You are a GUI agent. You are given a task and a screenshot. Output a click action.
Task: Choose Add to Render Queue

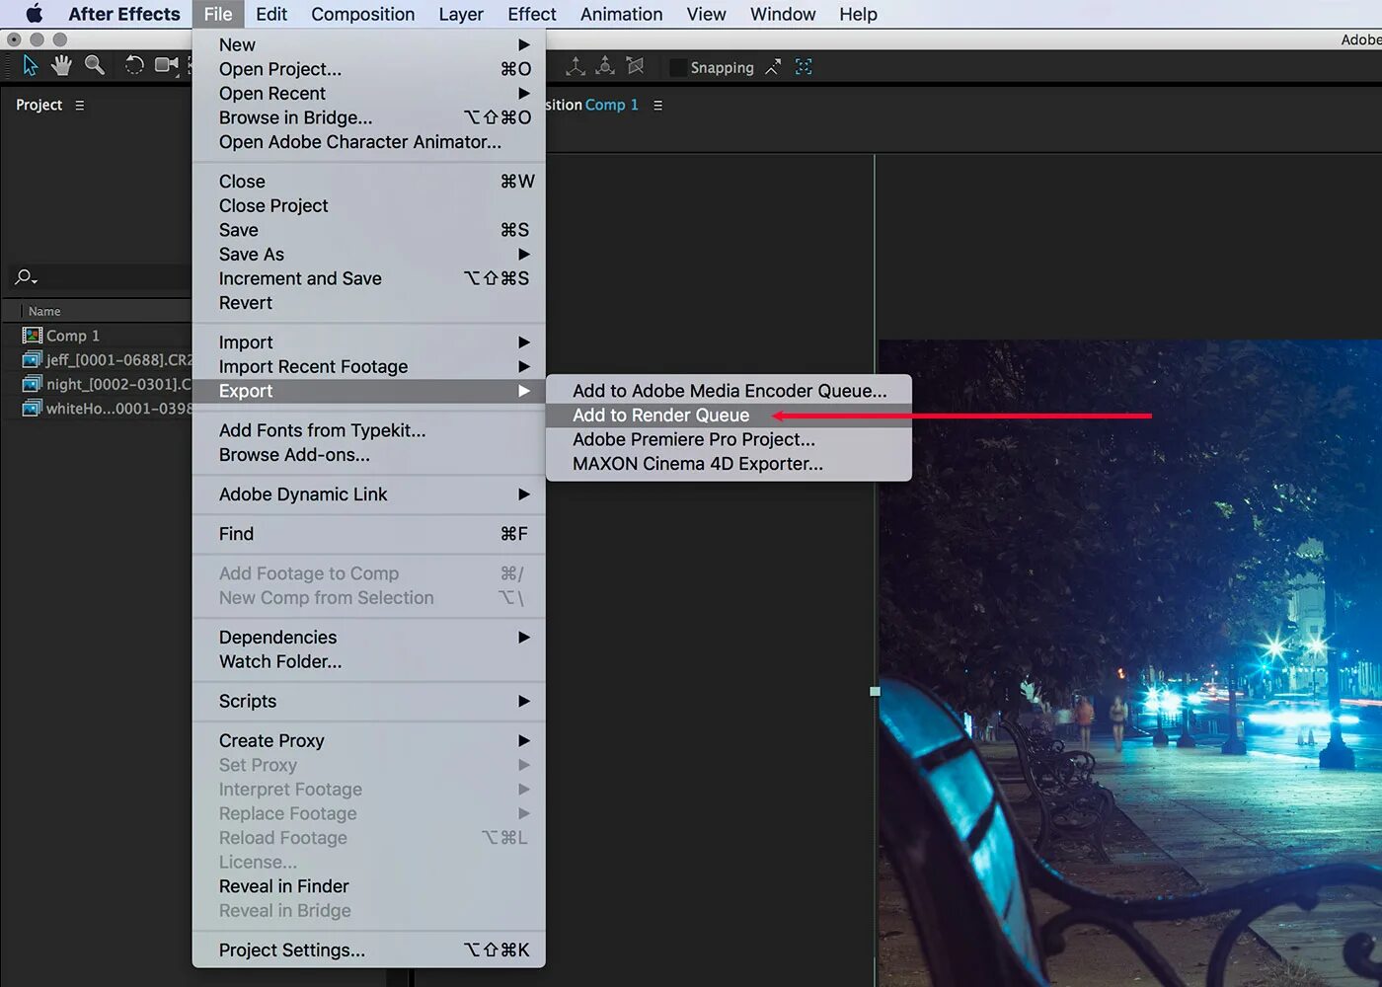click(729, 416)
